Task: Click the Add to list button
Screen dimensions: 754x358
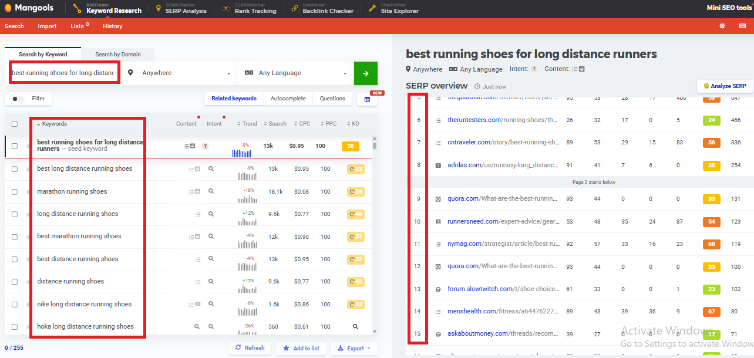Action: pyautogui.click(x=301, y=348)
